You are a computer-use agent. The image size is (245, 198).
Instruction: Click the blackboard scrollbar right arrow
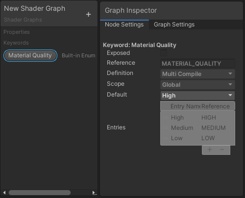94,193
